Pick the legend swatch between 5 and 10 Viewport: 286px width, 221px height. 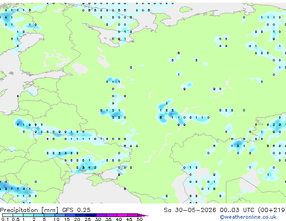pos(49,215)
